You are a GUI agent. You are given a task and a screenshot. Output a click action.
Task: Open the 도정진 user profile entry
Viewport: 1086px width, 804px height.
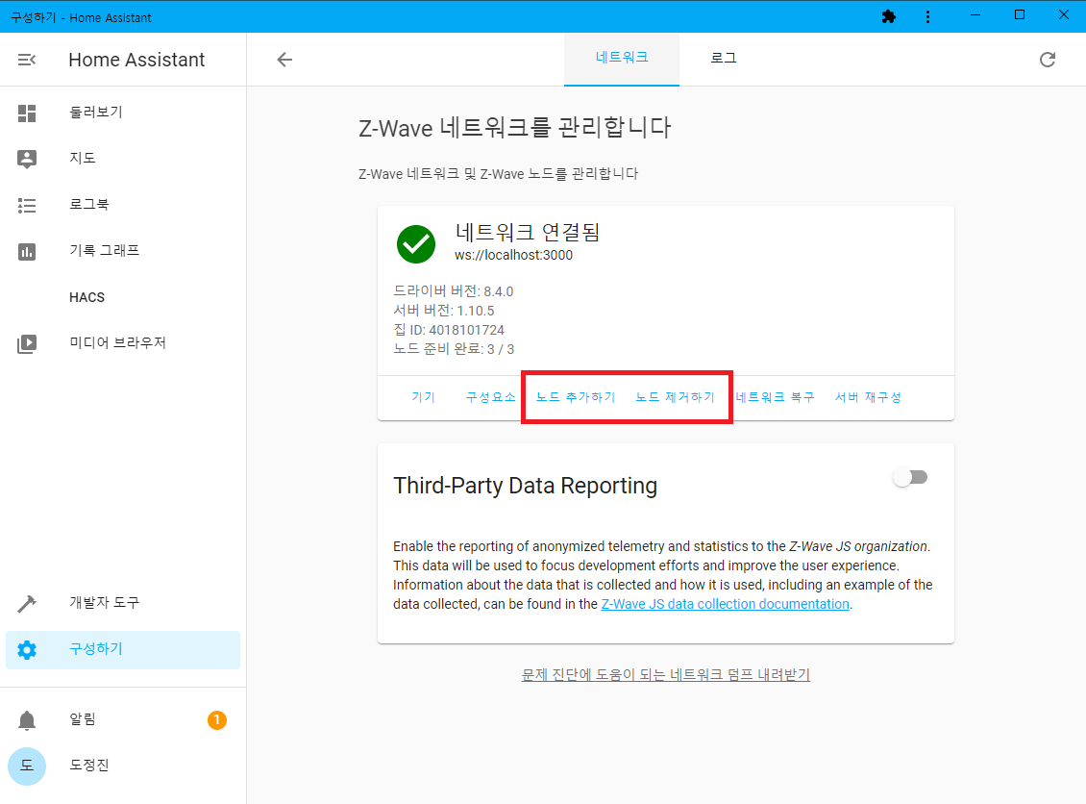tap(123, 766)
